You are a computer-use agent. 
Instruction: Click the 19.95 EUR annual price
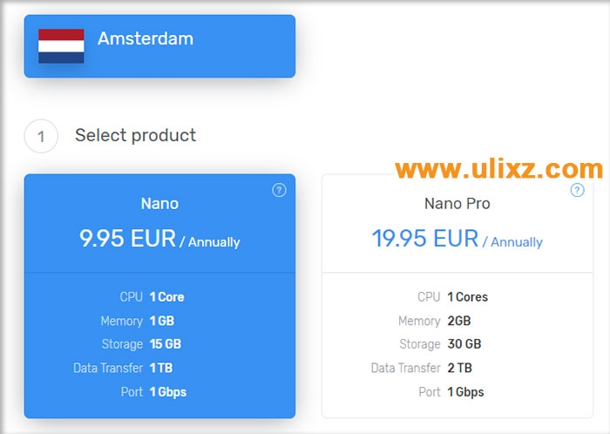(457, 239)
